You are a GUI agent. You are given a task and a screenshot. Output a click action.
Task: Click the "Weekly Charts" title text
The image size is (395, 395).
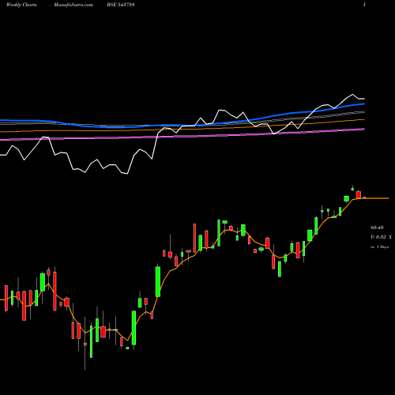21,5
